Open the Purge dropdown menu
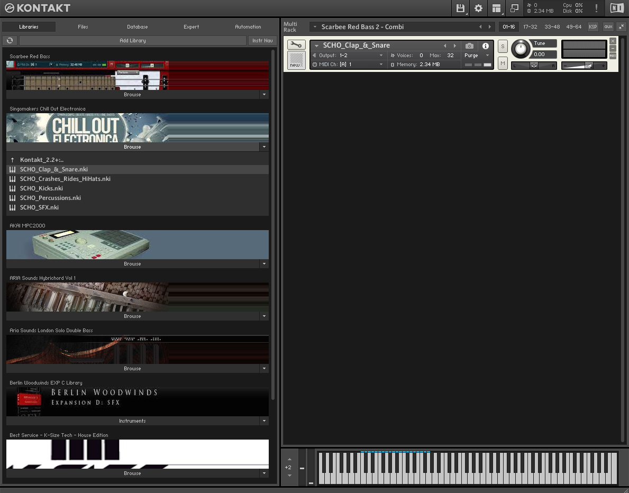Screen dimensions: 629x493 pos(477,56)
